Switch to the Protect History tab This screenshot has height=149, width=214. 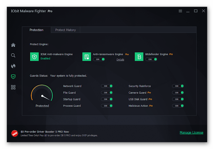(66, 30)
